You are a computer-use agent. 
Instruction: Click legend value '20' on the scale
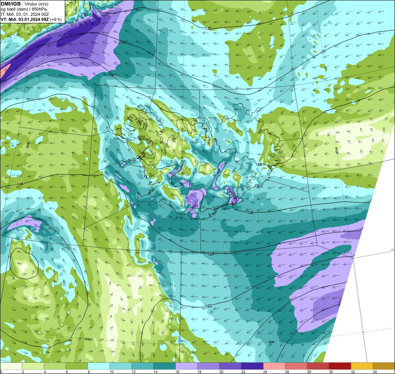(x=221, y=372)
